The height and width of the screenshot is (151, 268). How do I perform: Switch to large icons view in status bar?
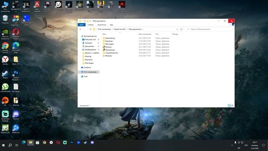coord(232,106)
